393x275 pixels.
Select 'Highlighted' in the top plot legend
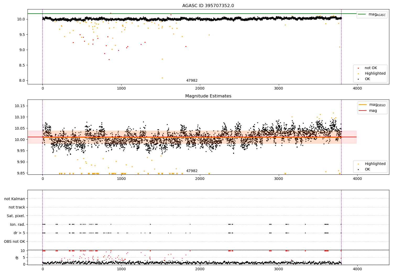coord(375,74)
